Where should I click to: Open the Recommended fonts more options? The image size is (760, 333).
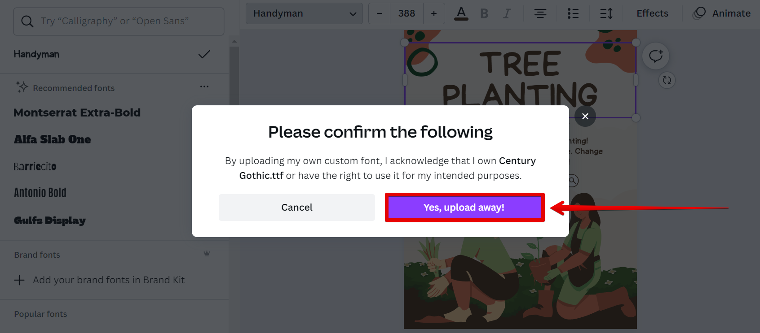click(204, 86)
